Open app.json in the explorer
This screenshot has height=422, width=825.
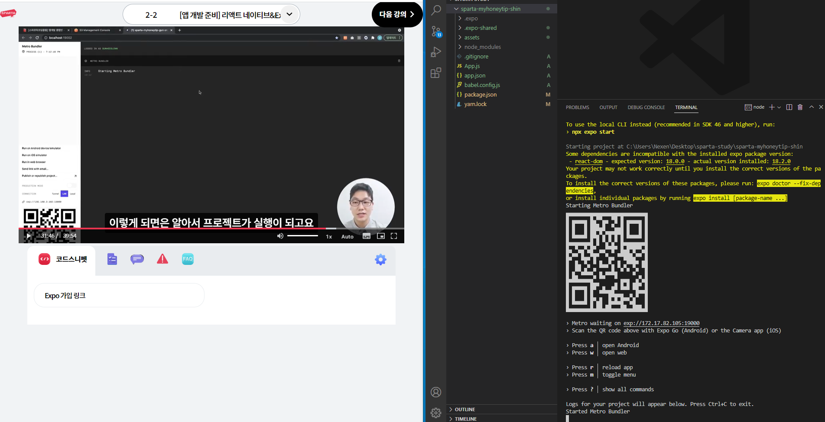501,75
